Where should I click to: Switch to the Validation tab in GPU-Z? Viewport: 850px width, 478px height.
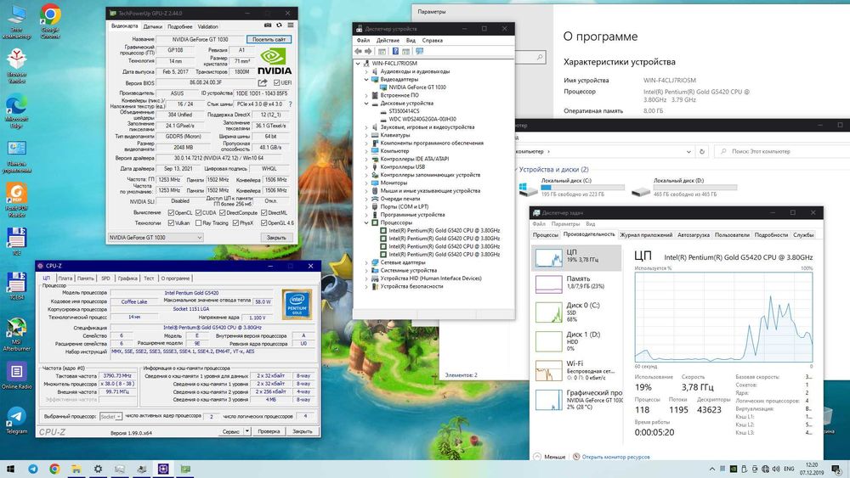pos(207,26)
